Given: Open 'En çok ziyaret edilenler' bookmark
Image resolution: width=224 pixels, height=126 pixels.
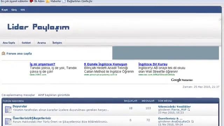Looking at the screenshot, I should pos(15,1).
